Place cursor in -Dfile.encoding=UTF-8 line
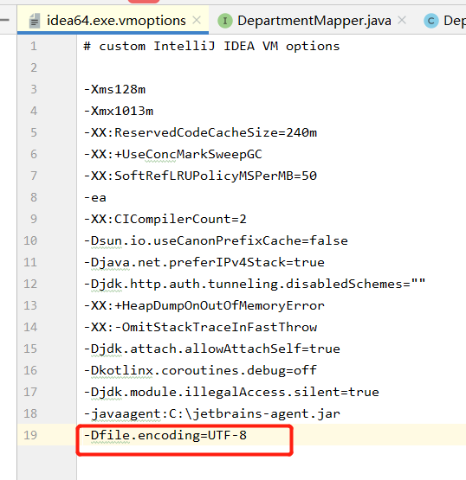 click(165, 435)
